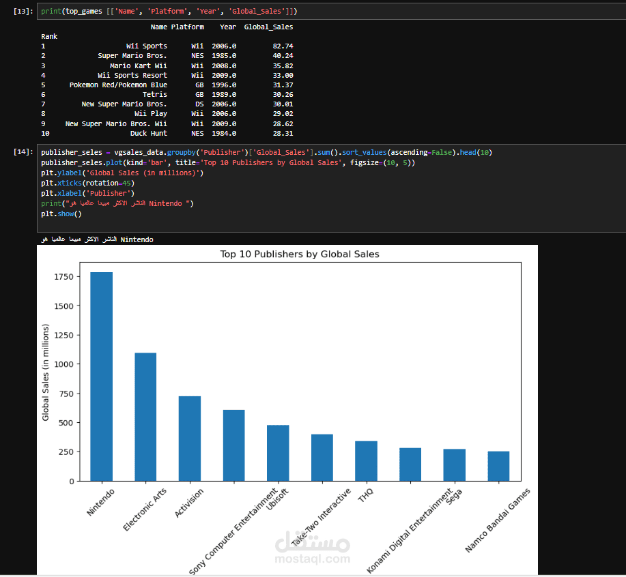The image size is (626, 577).
Task: Click the 'Platform' column header
Action: (x=187, y=27)
